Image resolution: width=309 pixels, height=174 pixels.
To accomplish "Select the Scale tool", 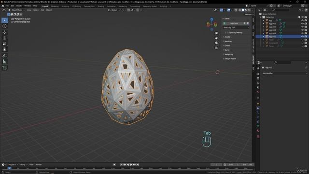I will click(4, 44).
